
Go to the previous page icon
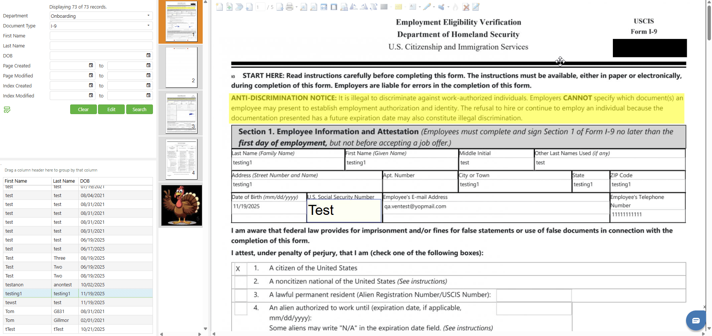[x=249, y=7]
